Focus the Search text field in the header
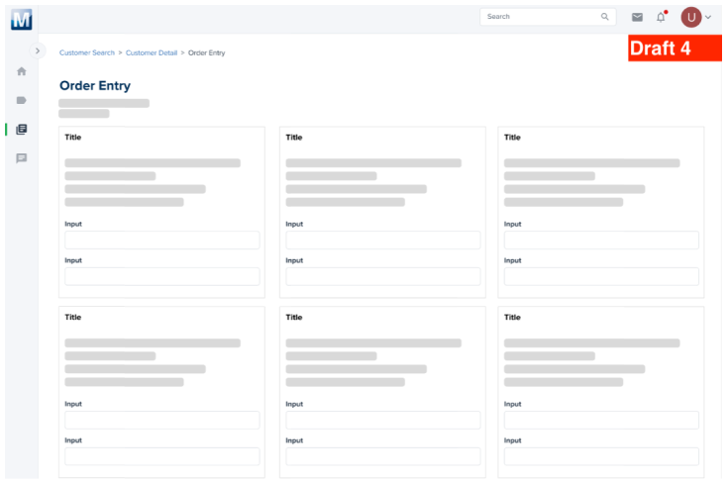 point(540,17)
